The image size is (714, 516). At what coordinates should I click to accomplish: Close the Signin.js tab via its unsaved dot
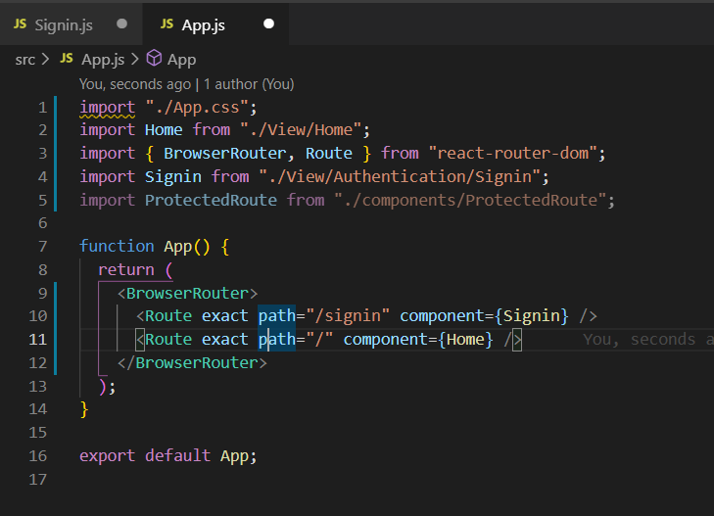[121, 23]
